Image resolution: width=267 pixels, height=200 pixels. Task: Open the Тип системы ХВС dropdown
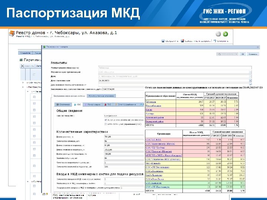click(x=124, y=116)
